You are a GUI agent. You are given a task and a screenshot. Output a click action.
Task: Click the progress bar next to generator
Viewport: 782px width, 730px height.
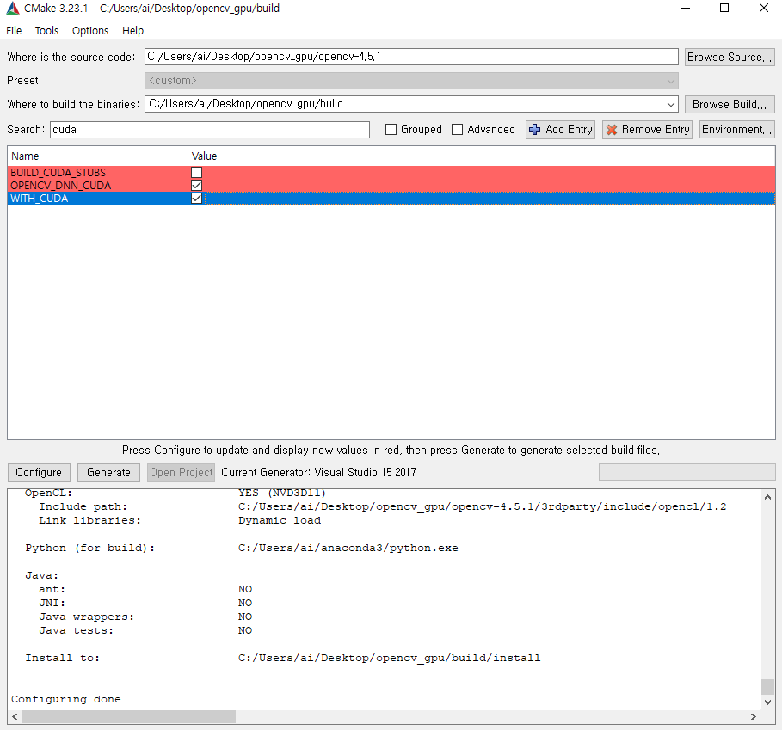687,472
